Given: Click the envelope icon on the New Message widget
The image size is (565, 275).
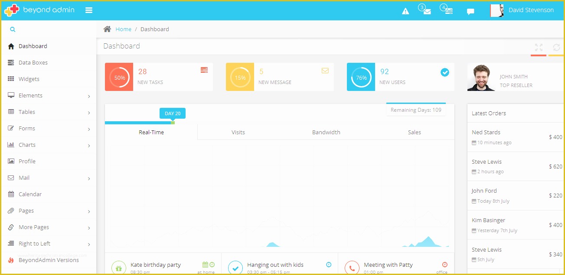Looking at the screenshot, I should 325,70.
